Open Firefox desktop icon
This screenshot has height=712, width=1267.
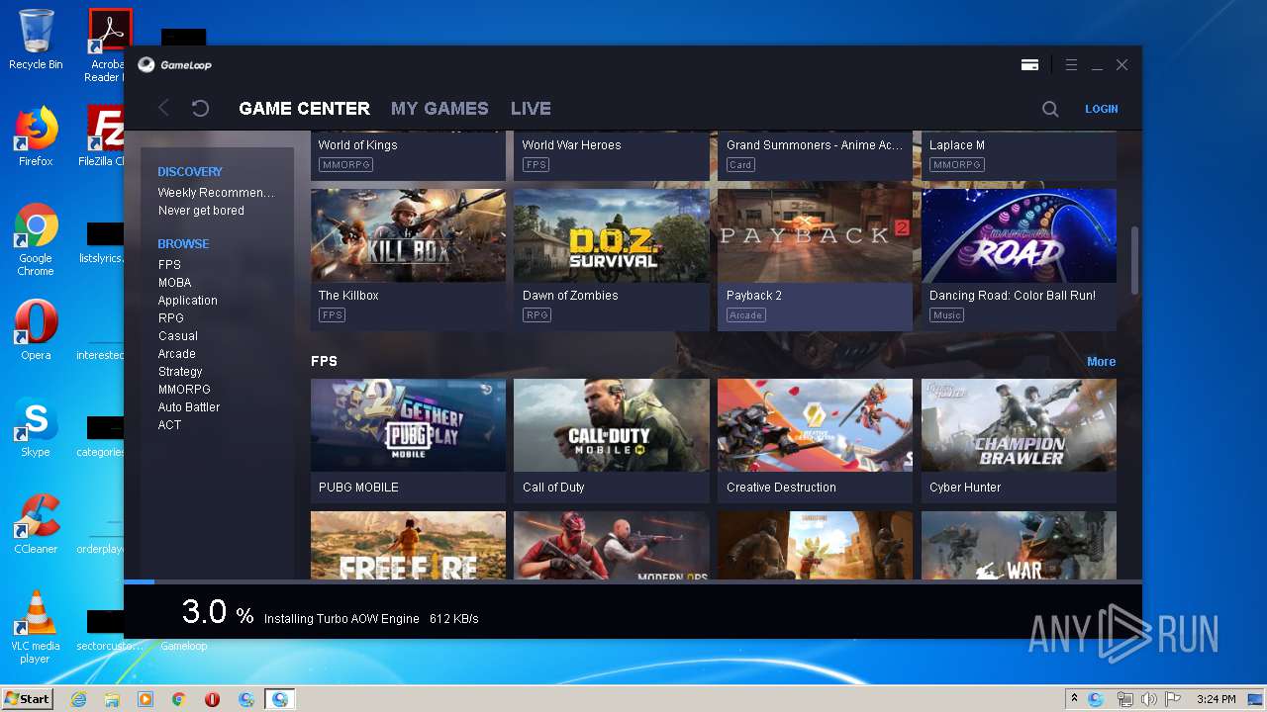(36, 136)
